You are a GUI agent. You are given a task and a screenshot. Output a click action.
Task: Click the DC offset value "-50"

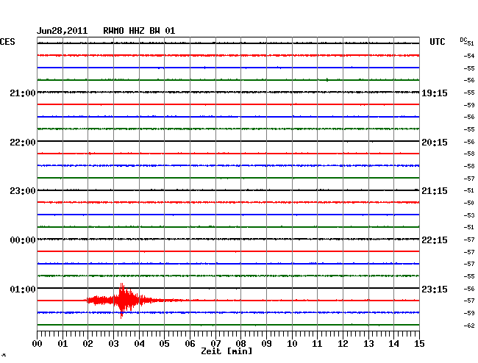tap(469, 203)
